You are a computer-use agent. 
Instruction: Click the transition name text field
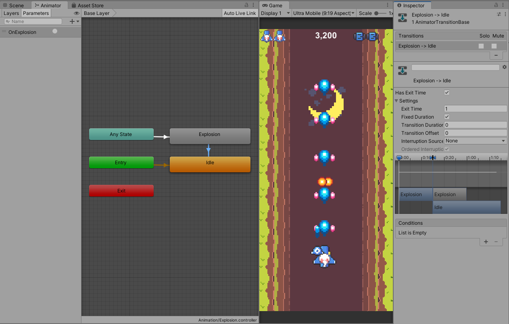[x=455, y=67]
